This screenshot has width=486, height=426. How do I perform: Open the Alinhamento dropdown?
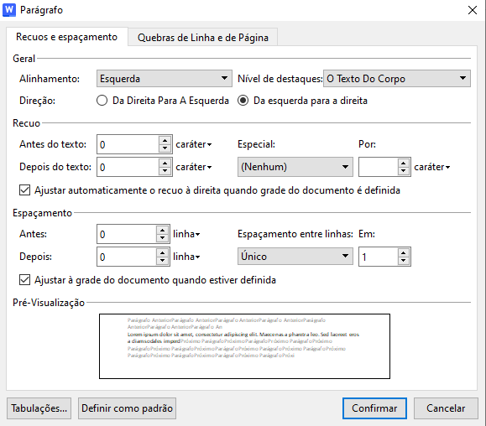pos(165,79)
